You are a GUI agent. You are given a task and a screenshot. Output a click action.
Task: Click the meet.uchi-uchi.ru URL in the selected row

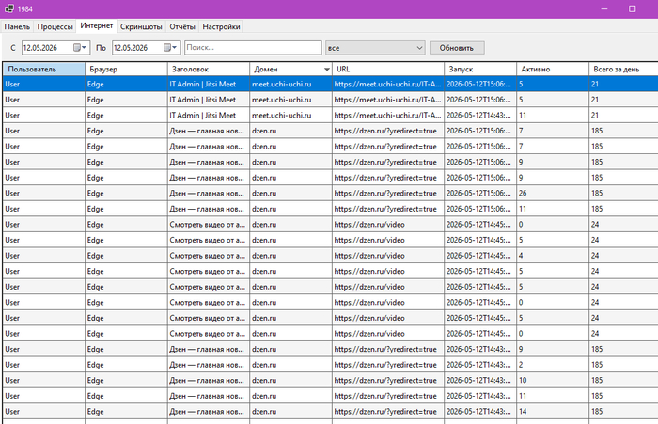(387, 84)
